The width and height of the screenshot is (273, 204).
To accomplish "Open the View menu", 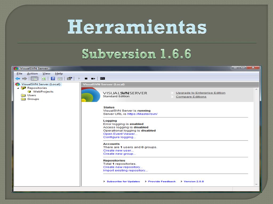I will [46, 74].
